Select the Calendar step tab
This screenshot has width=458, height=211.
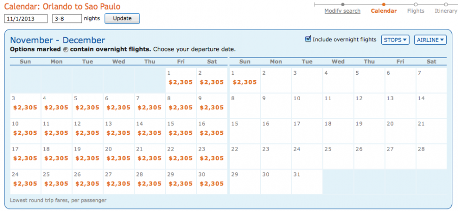pos(384,11)
